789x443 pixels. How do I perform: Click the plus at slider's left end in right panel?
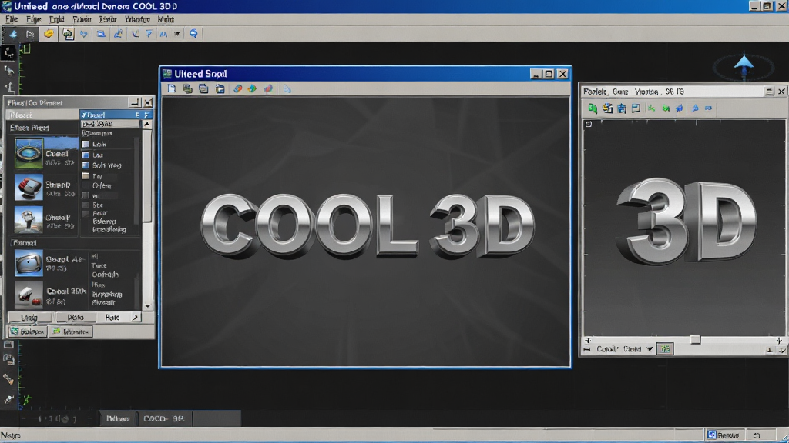click(588, 341)
